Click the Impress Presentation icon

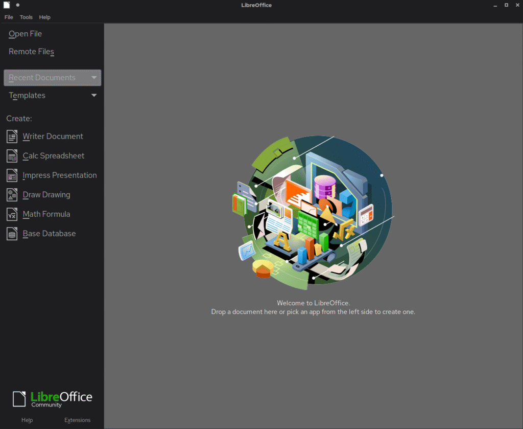[x=12, y=175]
